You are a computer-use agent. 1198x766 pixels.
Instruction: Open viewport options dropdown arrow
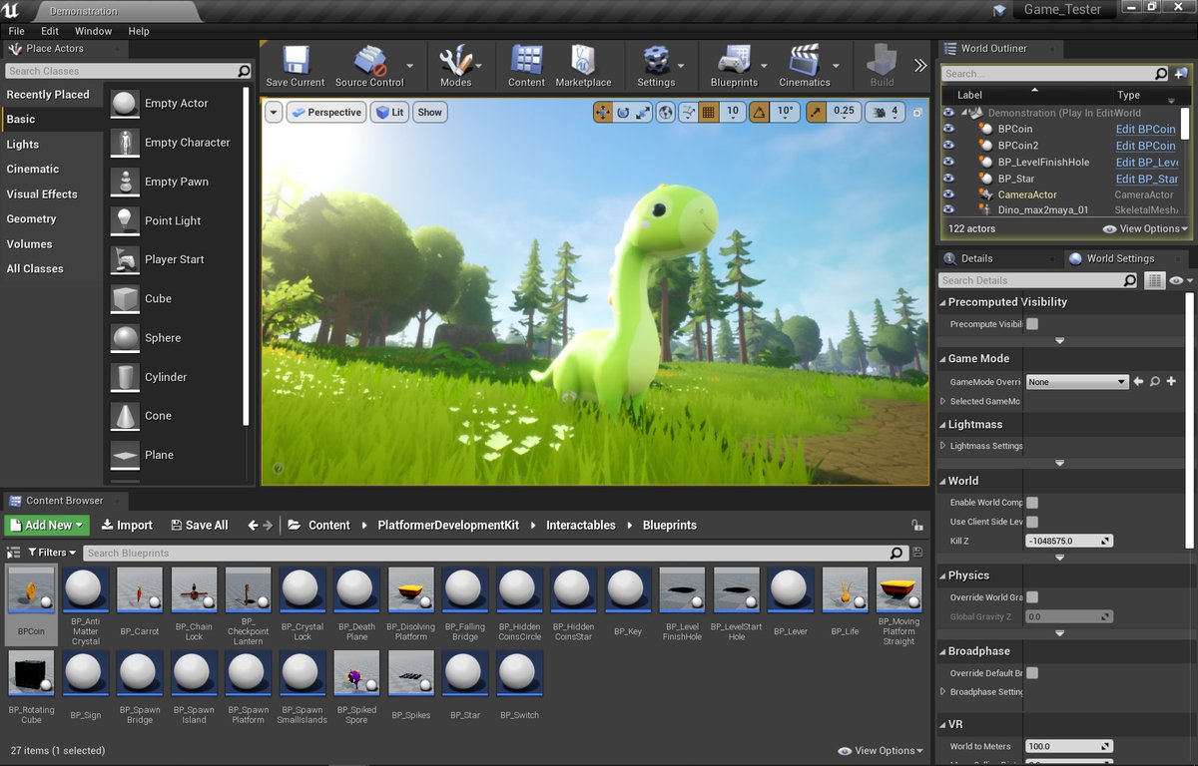pos(274,112)
